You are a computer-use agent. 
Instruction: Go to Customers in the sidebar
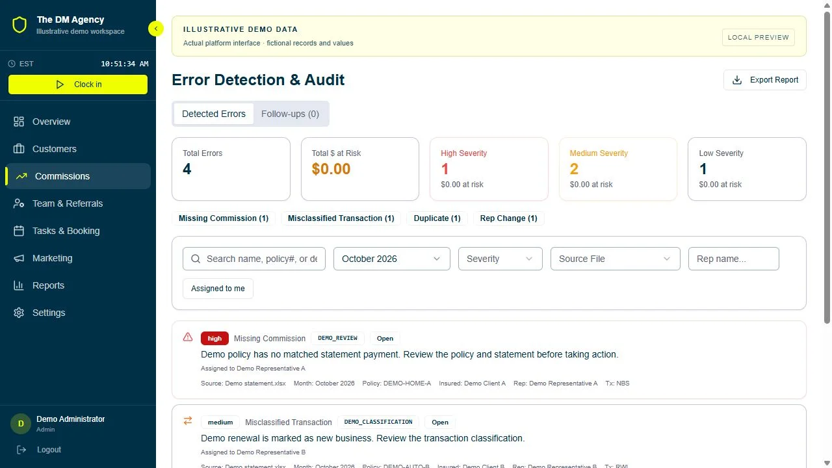coord(78,149)
